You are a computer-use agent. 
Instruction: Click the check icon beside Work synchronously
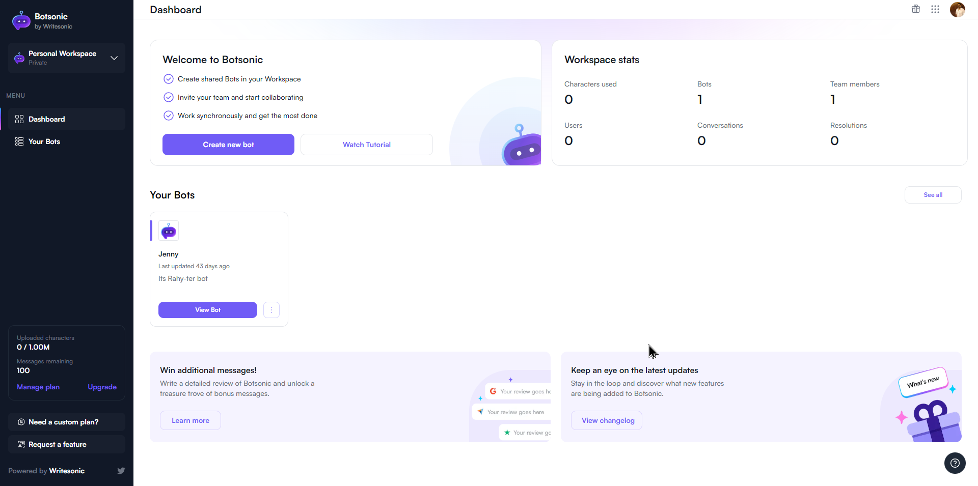(169, 116)
